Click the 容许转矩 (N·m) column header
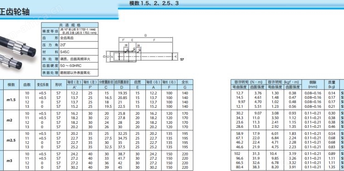Screen dimensions: 344x171 click(x=249, y=82)
